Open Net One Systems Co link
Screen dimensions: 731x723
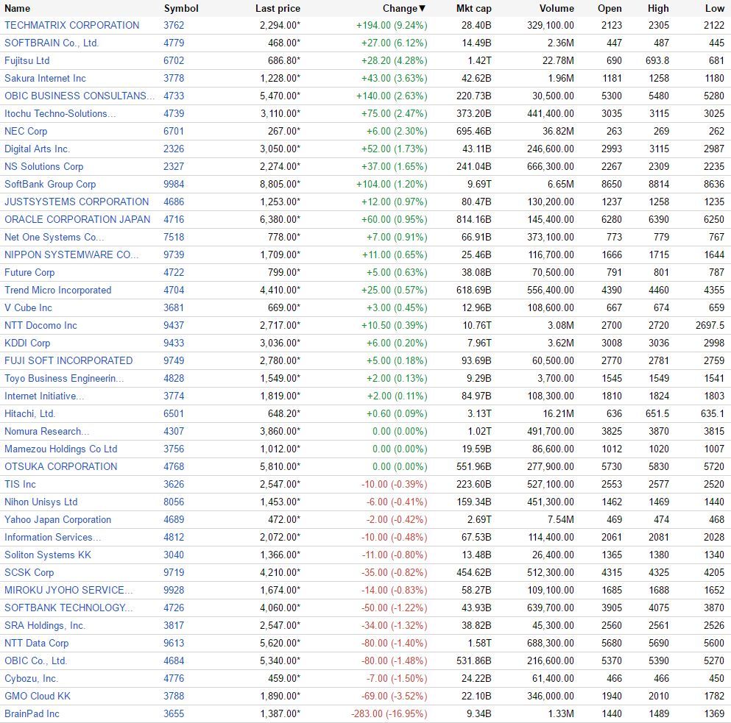[x=54, y=237]
